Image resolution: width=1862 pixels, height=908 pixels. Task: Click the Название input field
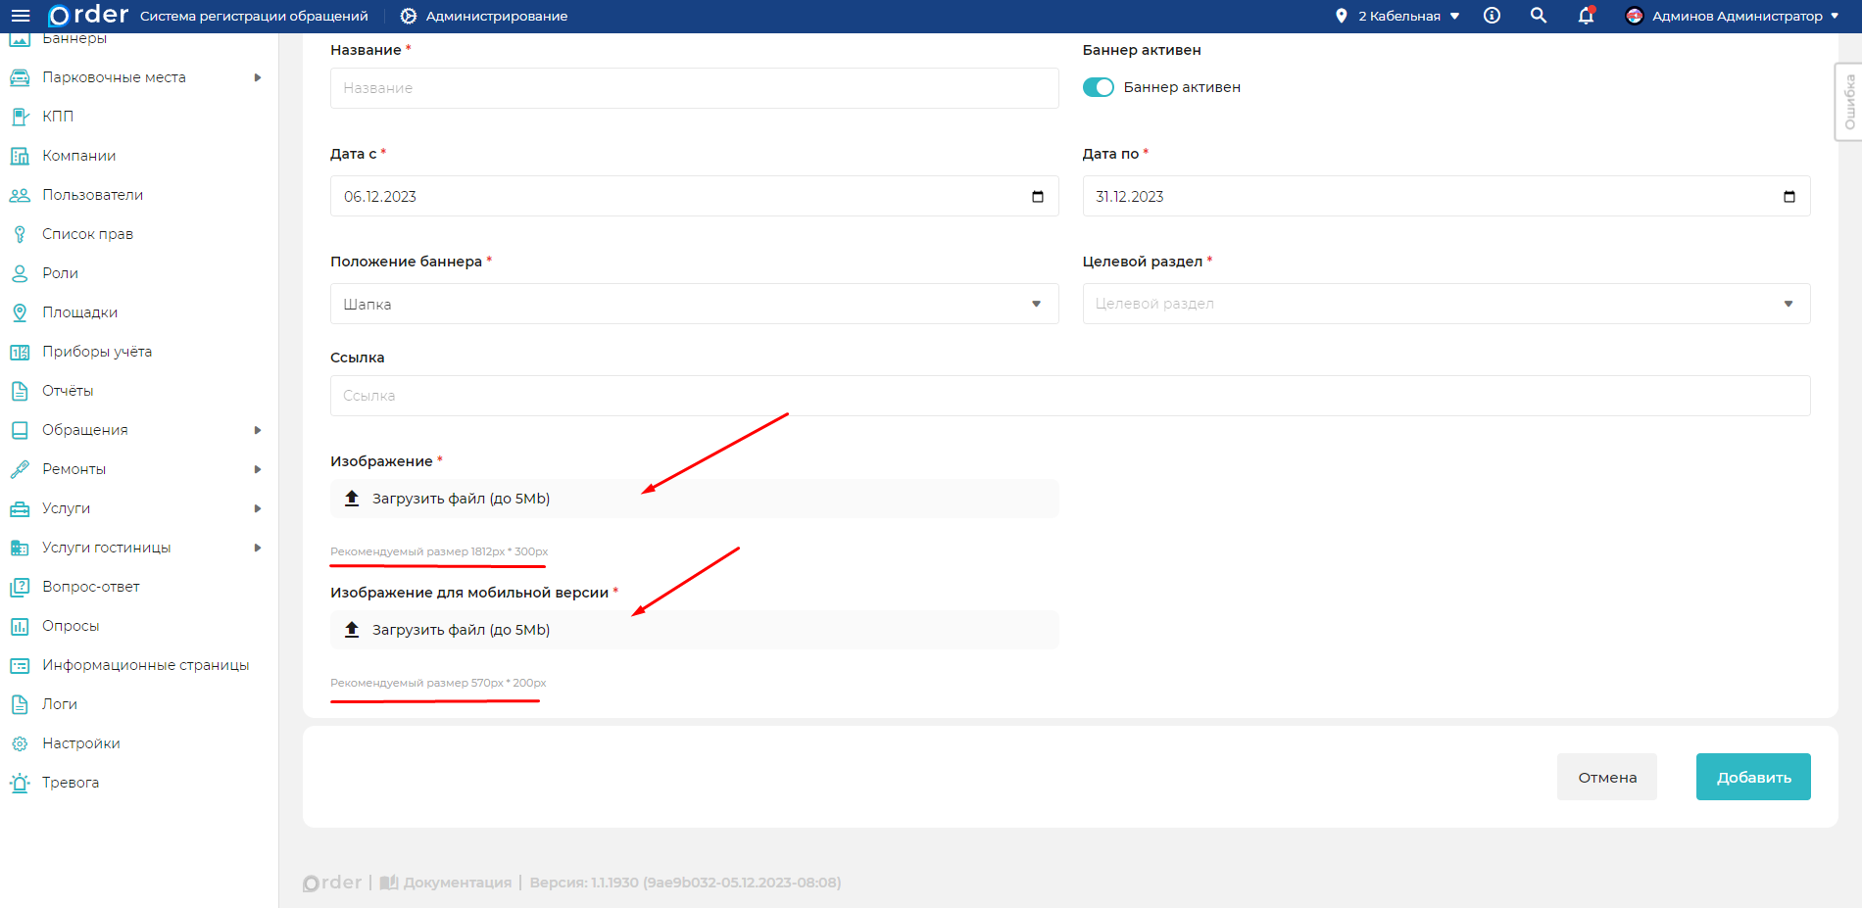(x=694, y=88)
